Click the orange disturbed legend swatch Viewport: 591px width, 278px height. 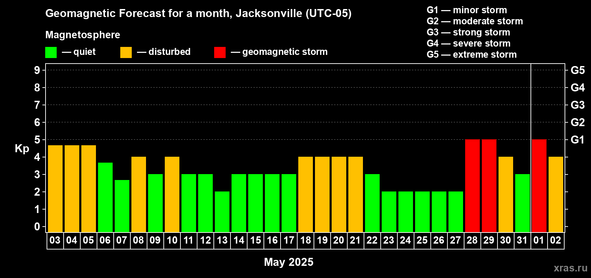pyautogui.click(x=126, y=52)
